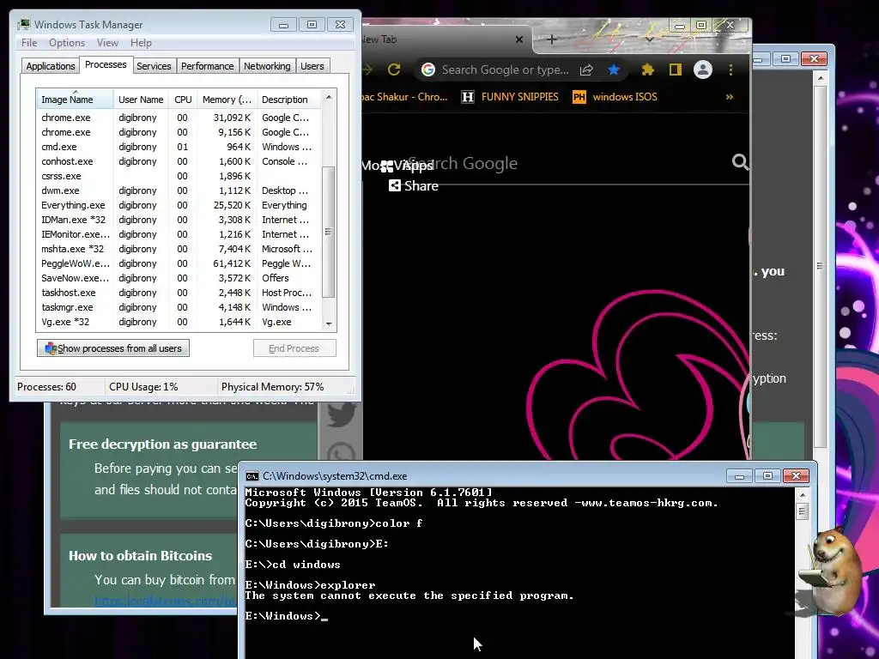This screenshot has height=659, width=879.
Task: Click Twitter bird icon on ransom page
Action: pos(342,414)
